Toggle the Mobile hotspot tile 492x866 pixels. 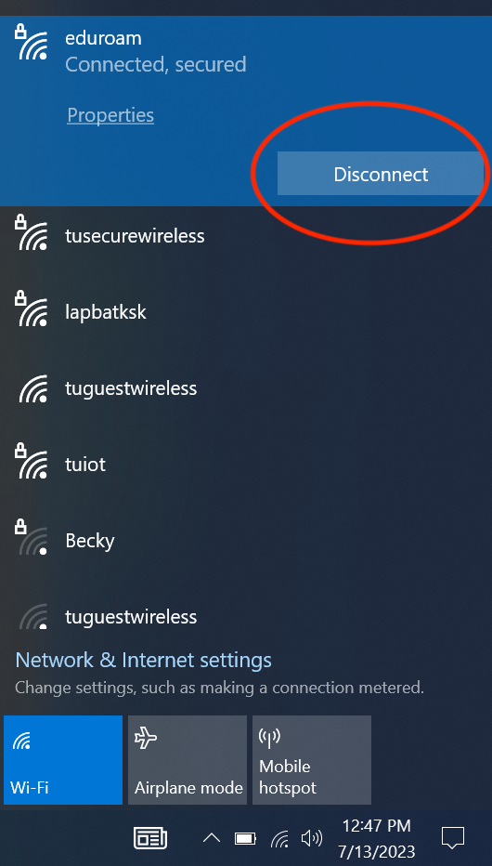[312, 760]
